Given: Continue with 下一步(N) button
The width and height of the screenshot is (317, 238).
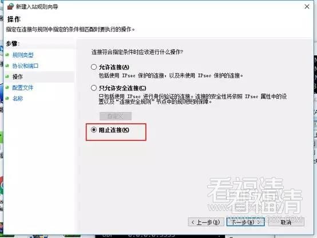Looking at the screenshot, I should tap(245, 222).
